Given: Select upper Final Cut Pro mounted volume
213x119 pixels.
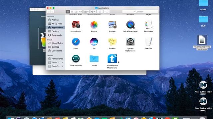Looking at the screenshot, I should pos(203,85).
